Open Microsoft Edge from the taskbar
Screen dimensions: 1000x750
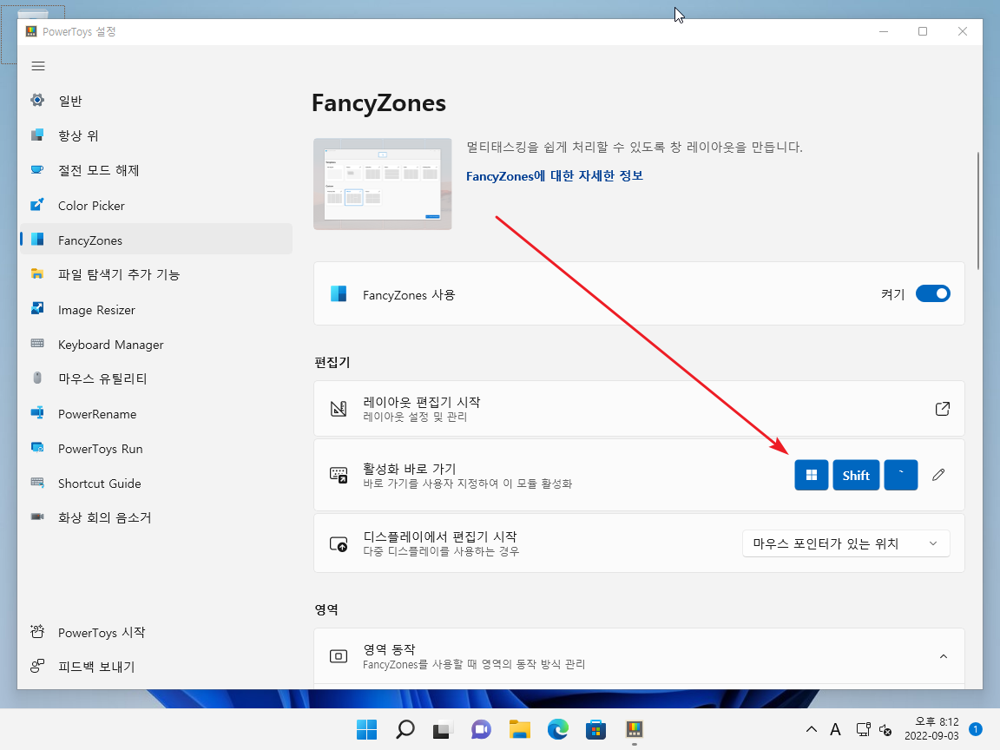click(x=558, y=729)
